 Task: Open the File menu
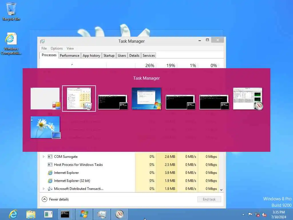click(44, 48)
